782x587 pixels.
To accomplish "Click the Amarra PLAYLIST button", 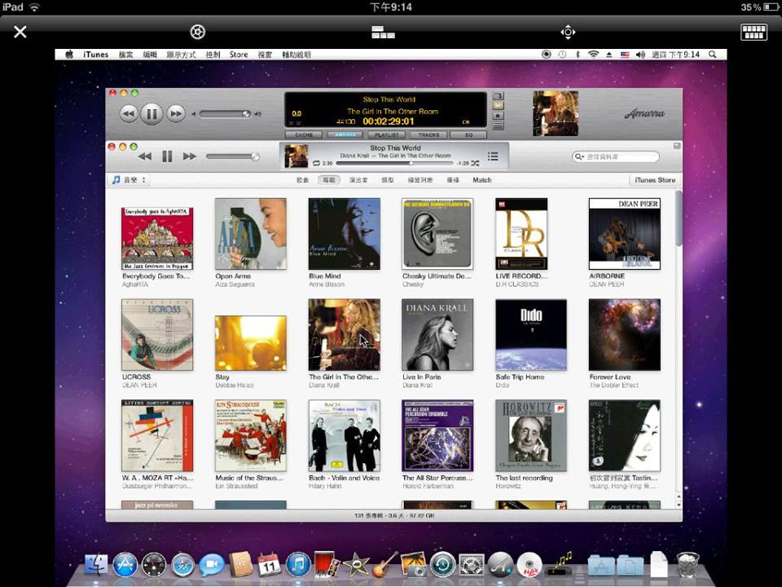I will [x=386, y=135].
